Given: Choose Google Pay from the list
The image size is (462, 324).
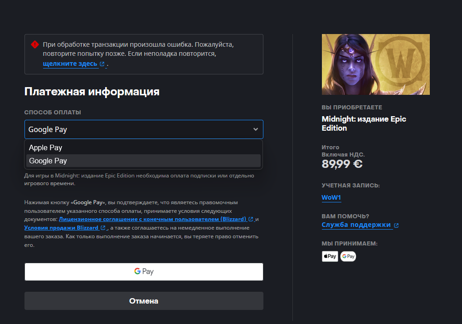Looking at the screenshot, I should [x=143, y=161].
